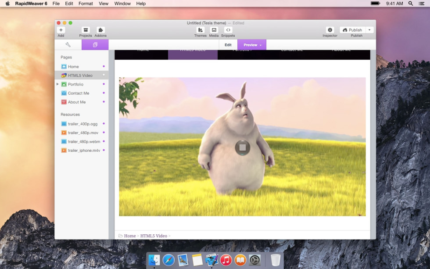
Task: Open Notes from the Dock
Action: click(197, 260)
